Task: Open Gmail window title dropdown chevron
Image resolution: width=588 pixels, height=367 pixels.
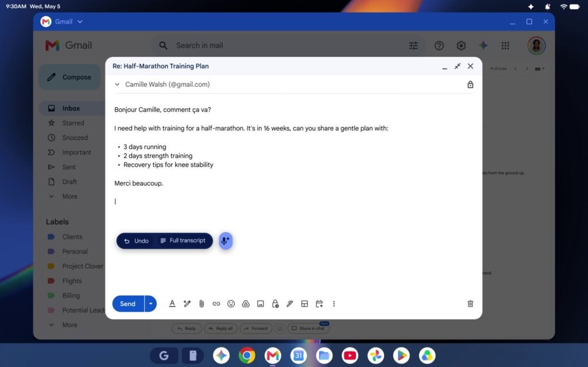Action: click(x=80, y=22)
